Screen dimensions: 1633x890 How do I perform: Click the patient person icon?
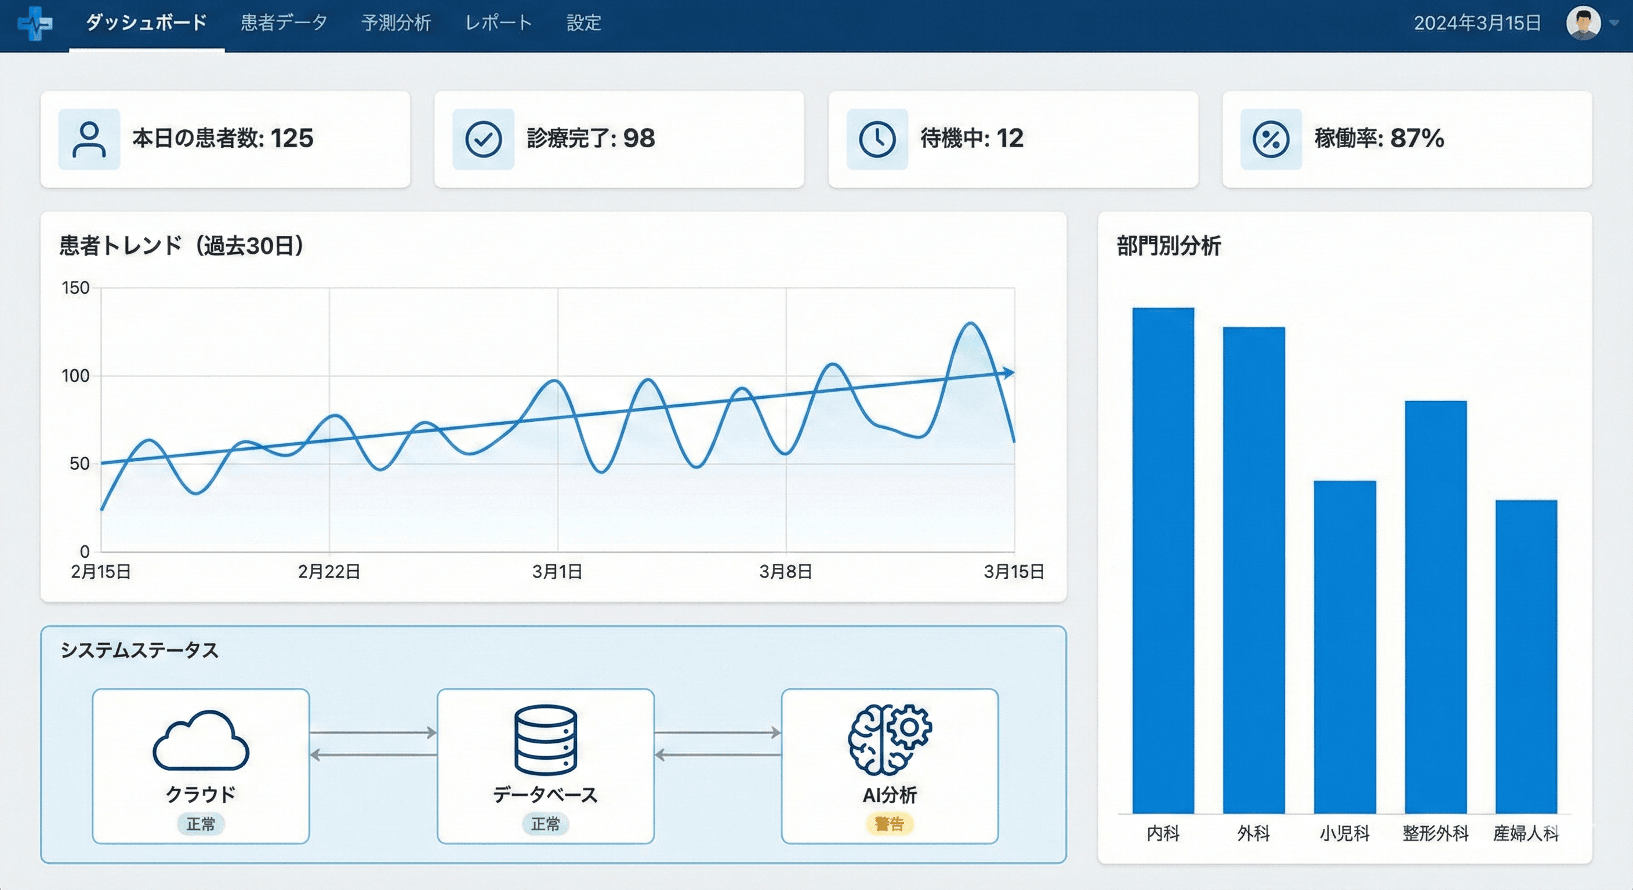tap(89, 140)
